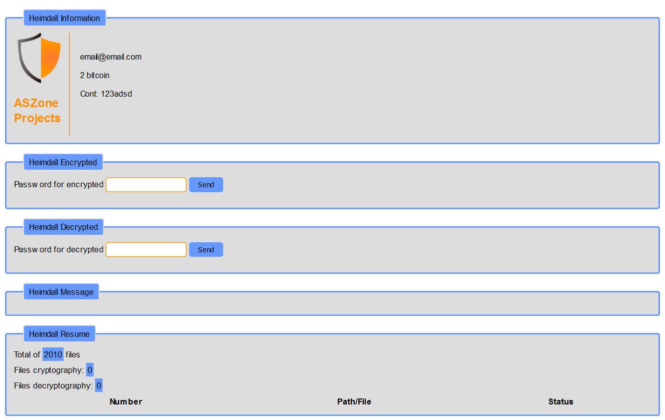Click the Heimdall Decrypted section label

(64, 227)
